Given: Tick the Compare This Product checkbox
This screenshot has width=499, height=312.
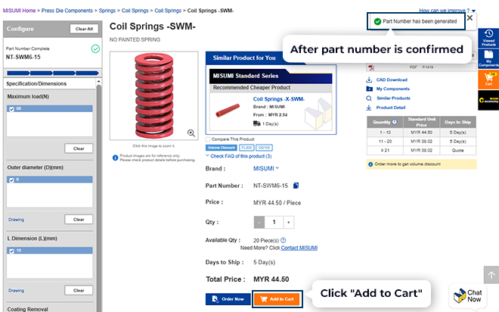Looking at the screenshot, I should (208, 139).
